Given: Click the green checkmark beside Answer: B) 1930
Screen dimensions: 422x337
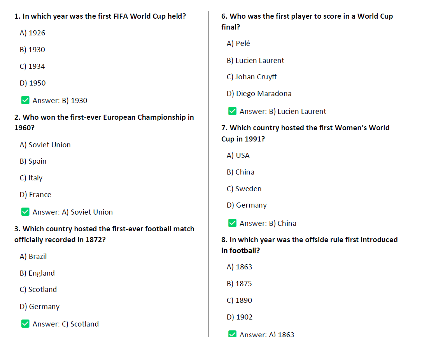Looking at the screenshot, I should (25, 100).
